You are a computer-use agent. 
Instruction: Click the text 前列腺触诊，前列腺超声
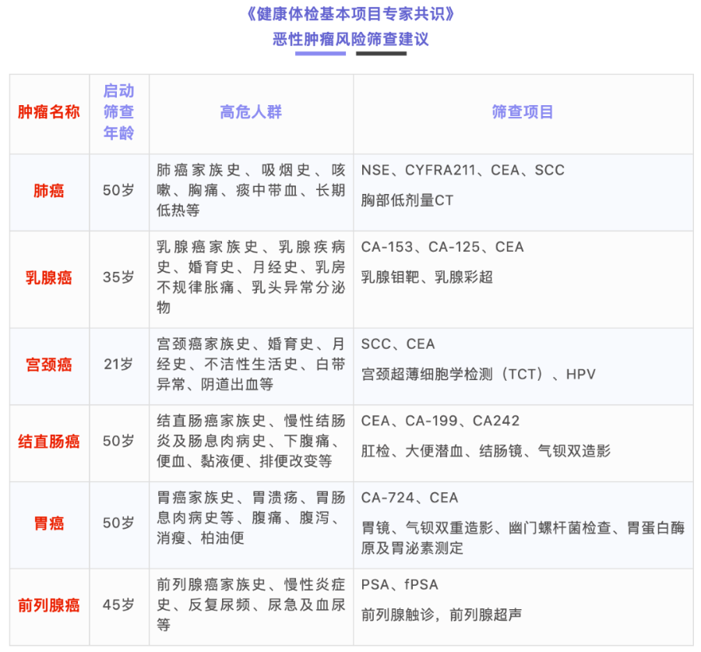442,615
